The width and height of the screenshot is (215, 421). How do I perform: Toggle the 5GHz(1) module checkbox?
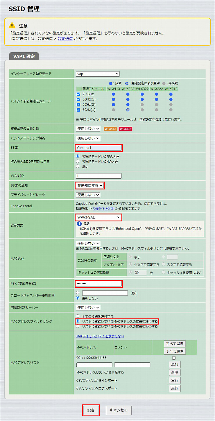(78, 100)
